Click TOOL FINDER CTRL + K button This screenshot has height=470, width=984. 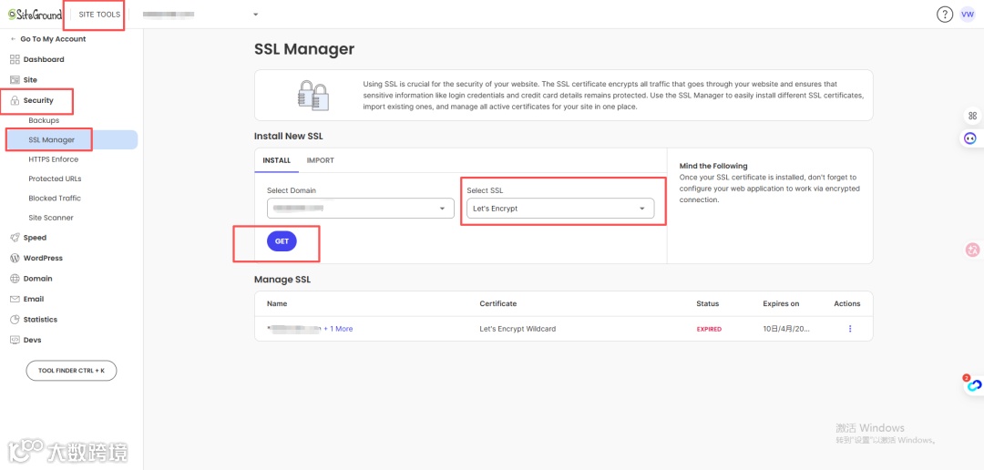tap(72, 371)
